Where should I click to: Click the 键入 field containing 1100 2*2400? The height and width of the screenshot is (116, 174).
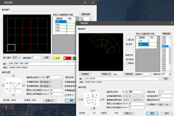(122, 78)
